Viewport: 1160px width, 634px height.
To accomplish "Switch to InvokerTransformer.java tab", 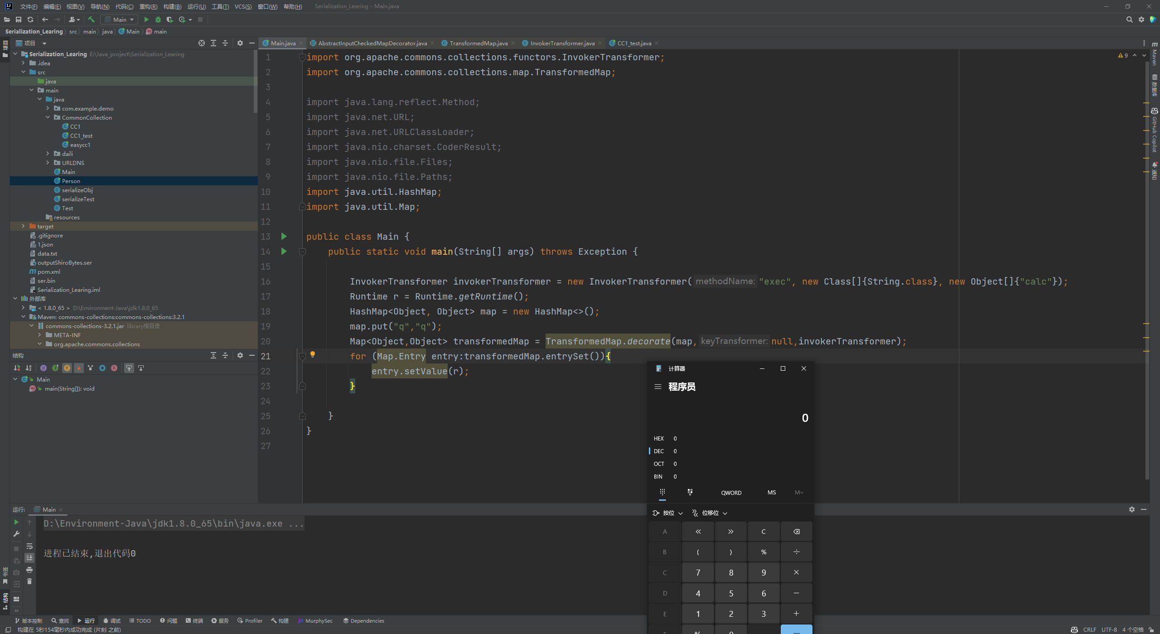I will pos(562,43).
